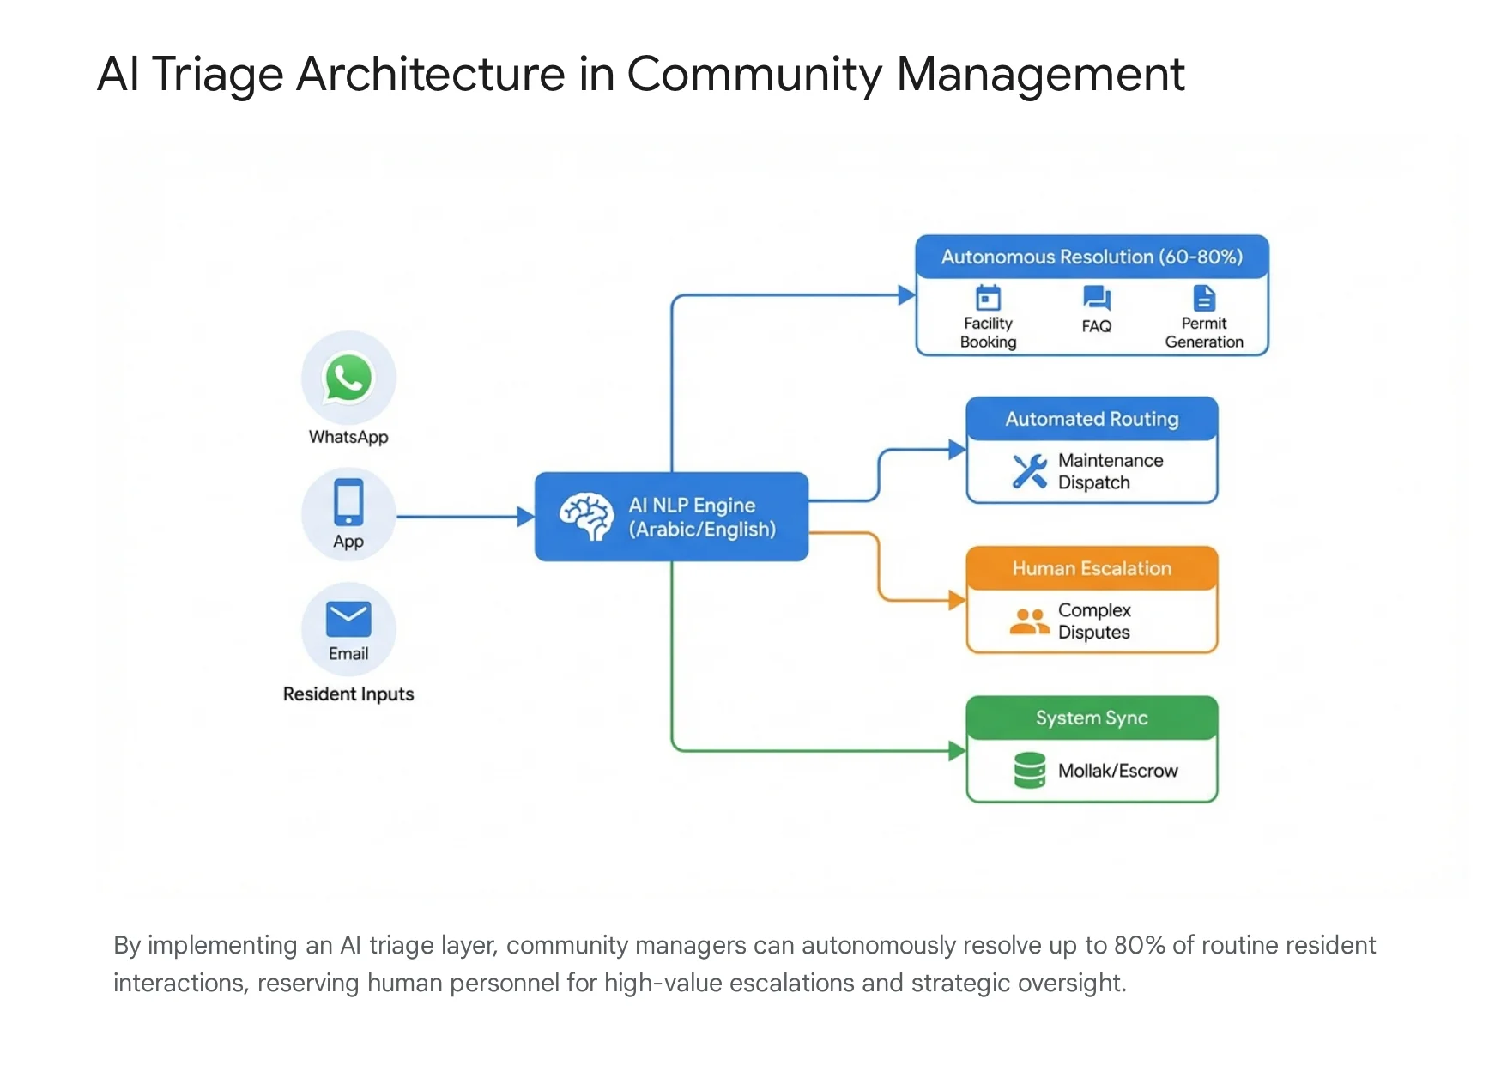Select the Automated Routing header
This screenshot has height=1066, width=1495.
[1092, 419]
